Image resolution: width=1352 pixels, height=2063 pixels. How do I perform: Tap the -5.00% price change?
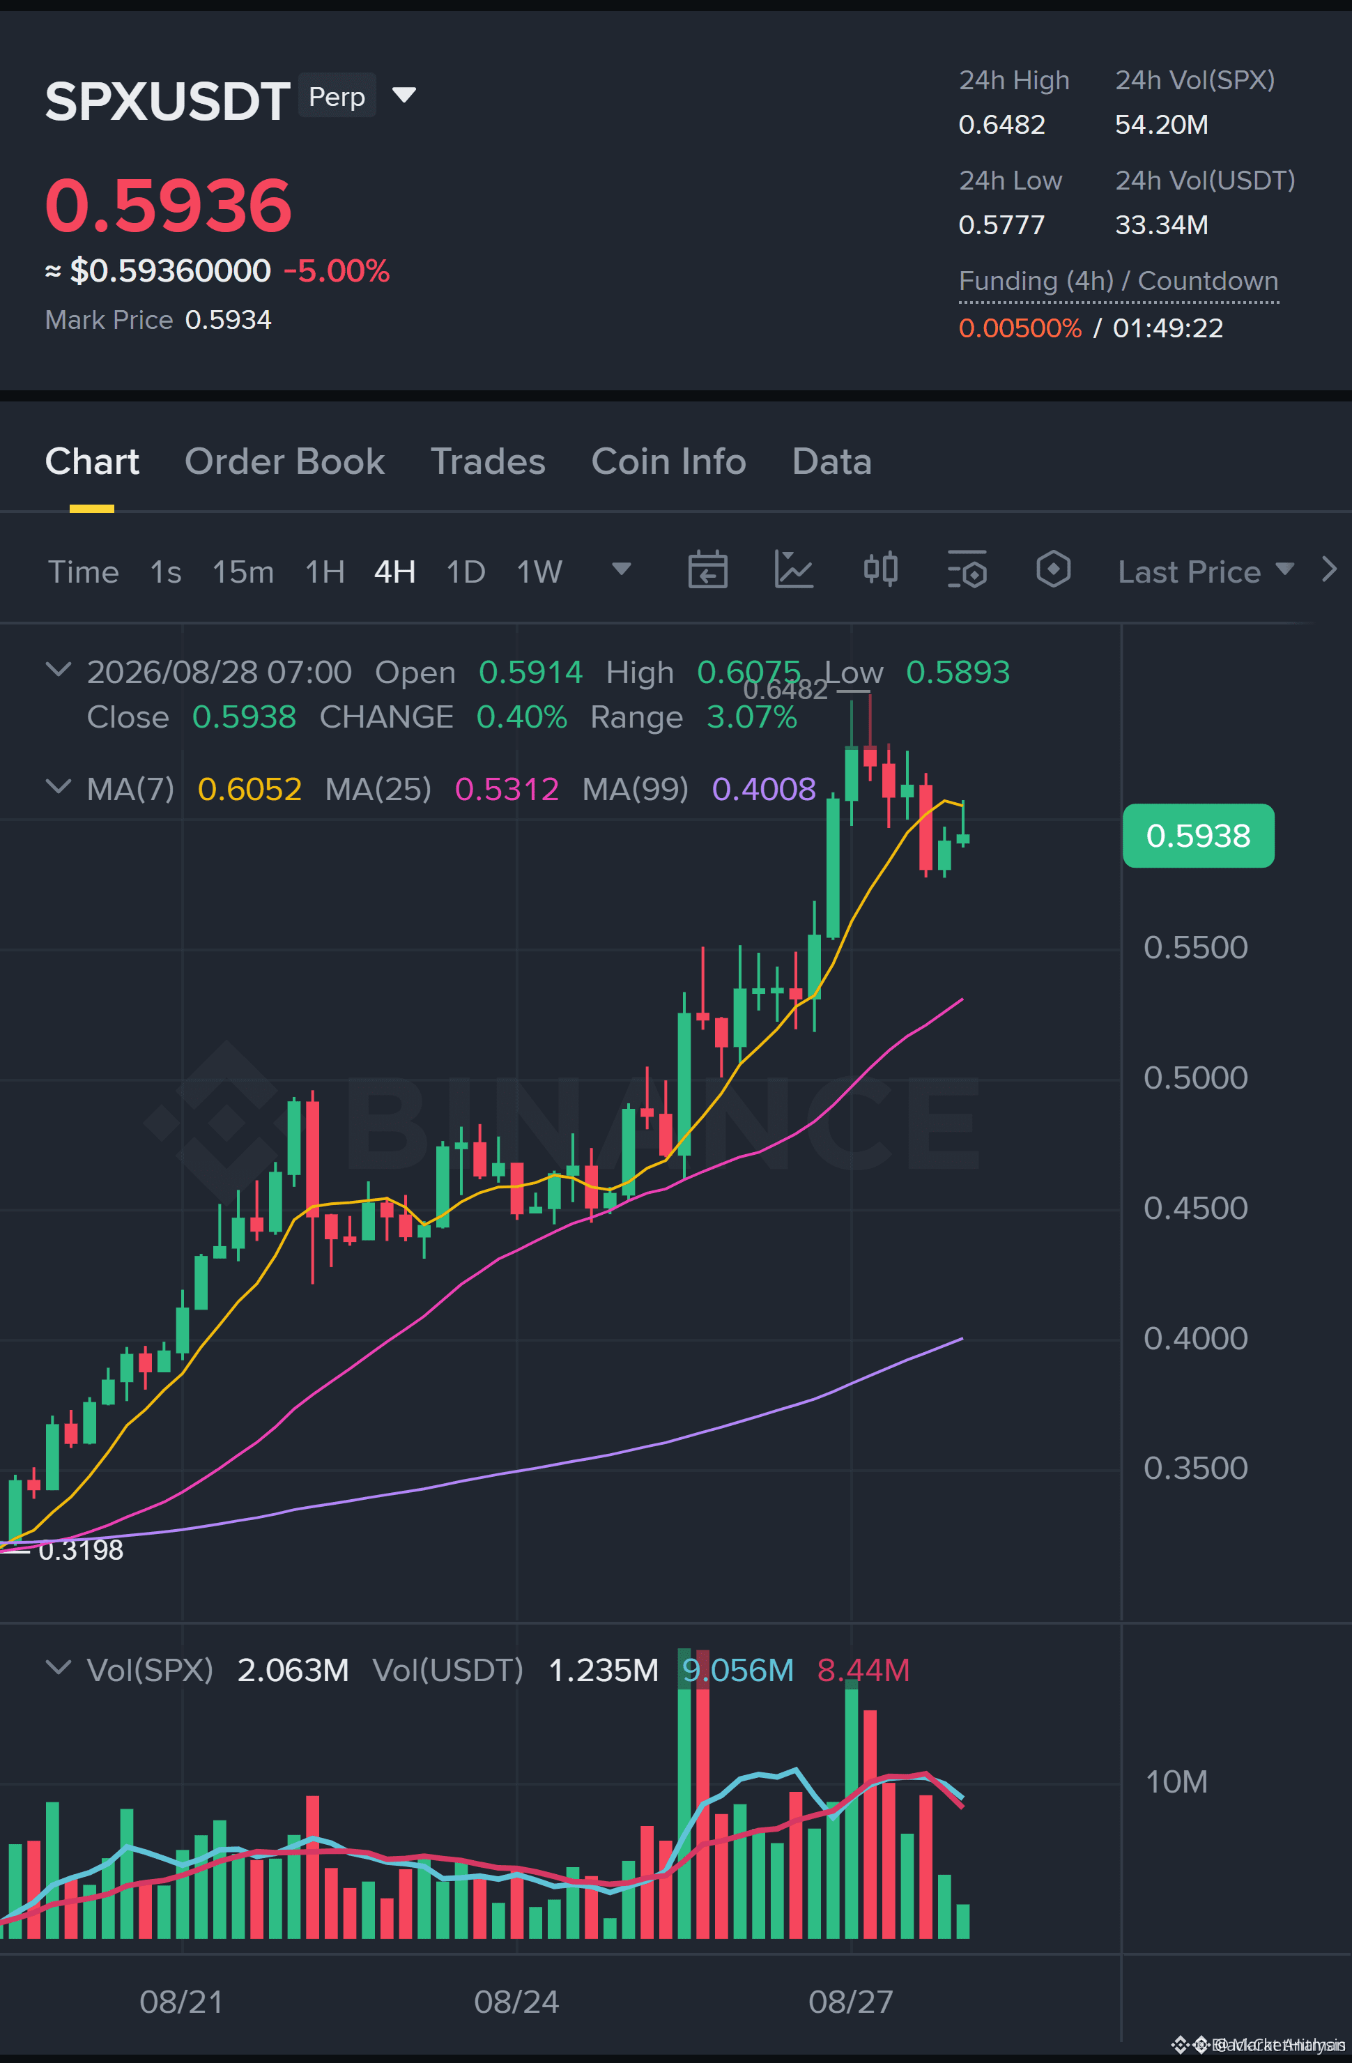coord(337,270)
